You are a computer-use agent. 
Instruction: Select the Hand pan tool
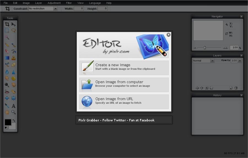pyautogui.click(x=7, y=112)
